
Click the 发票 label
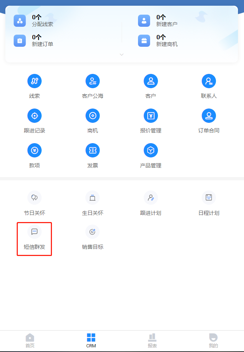tap(92, 166)
